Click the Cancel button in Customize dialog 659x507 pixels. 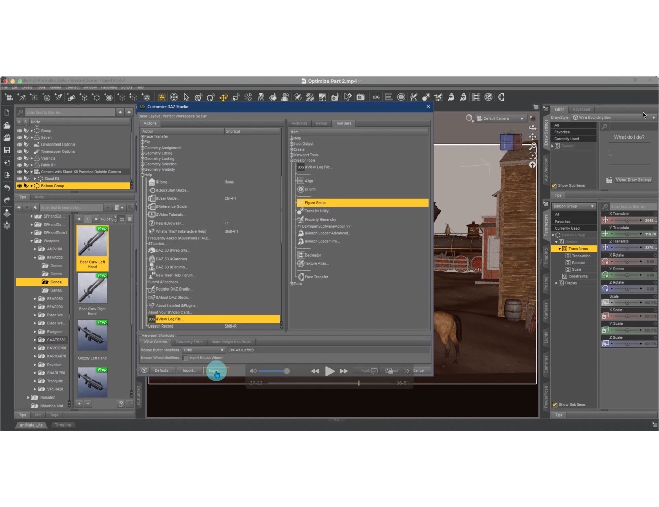(x=419, y=371)
